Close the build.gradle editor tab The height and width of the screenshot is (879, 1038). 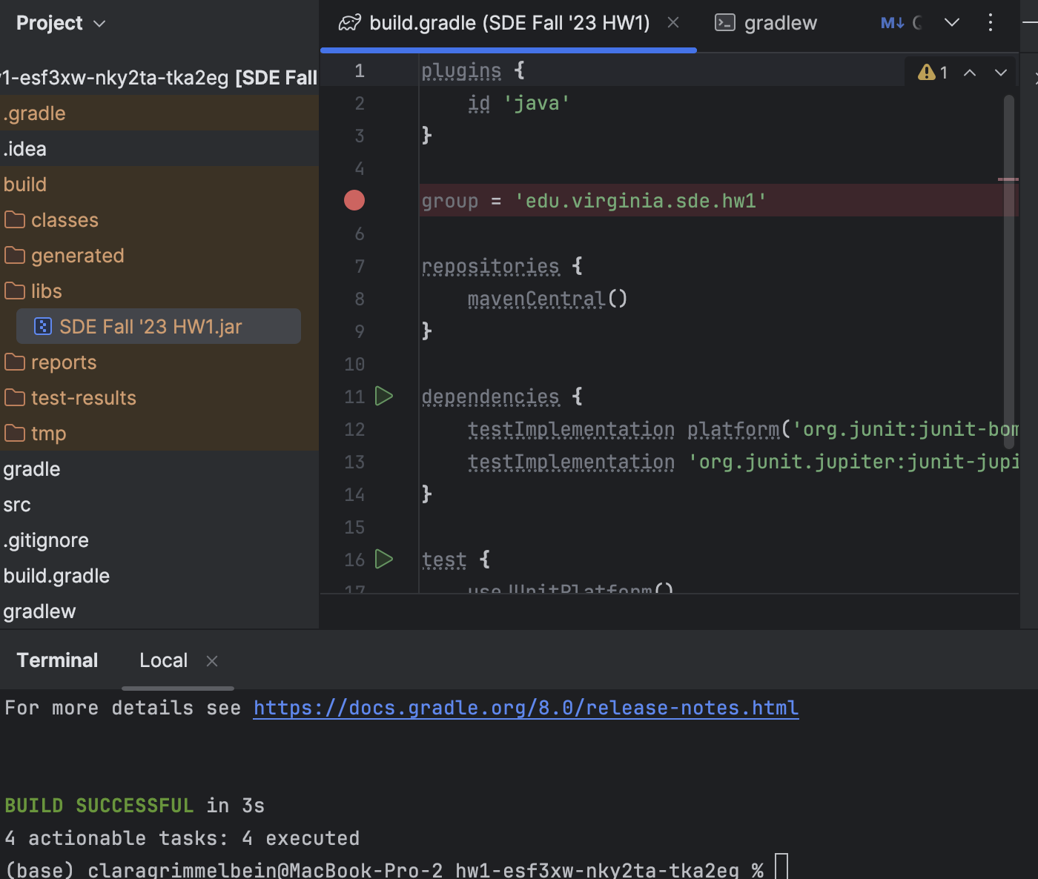pyautogui.click(x=672, y=22)
